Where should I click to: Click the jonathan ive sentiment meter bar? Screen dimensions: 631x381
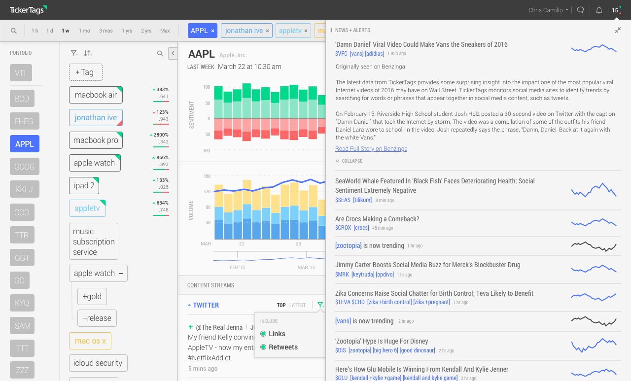[161, 124]
